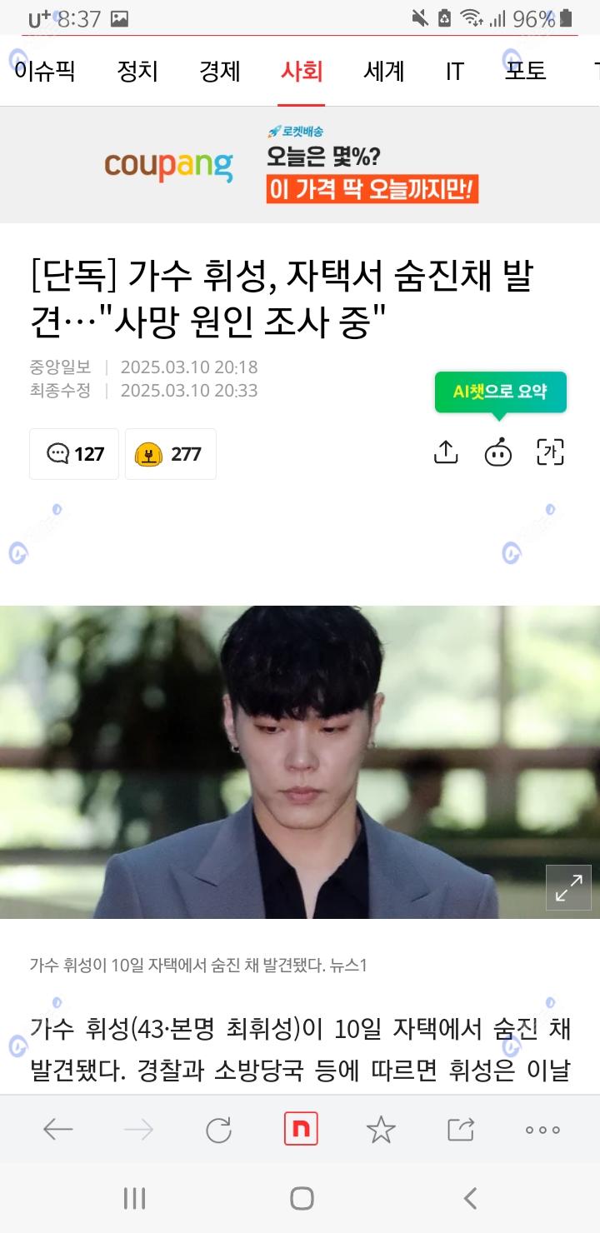The width and height of the screenshot is (600, 1233).
Task: Open the Coupang advertisement banner
Action: (300, 165)
